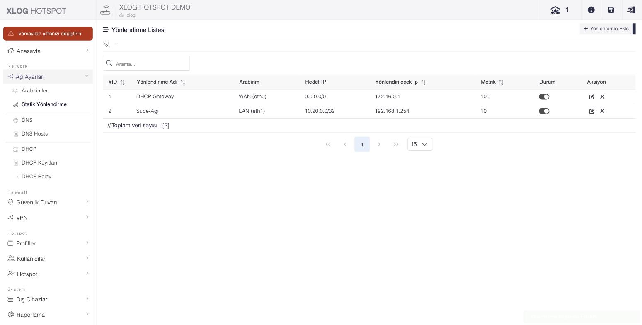
Task: Delete the DHCP Gateway route
Action: coord(602,97)
